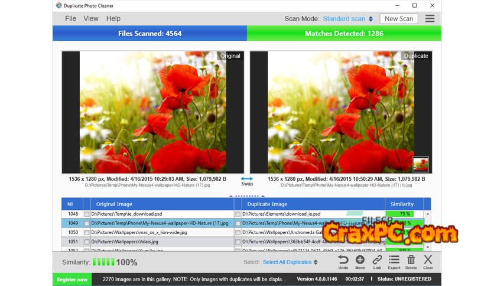Expand the Select All Duplicates dropdown
The height and width of the screenshot is (286, 494).
[x=290, y=262]
